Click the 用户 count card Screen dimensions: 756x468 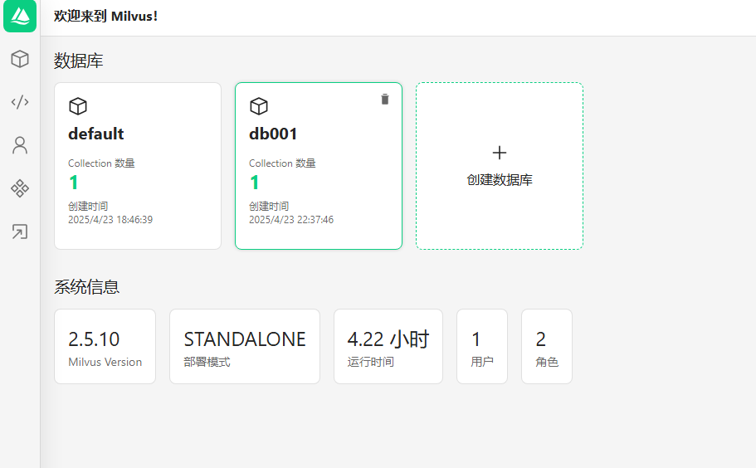point(482,347)
